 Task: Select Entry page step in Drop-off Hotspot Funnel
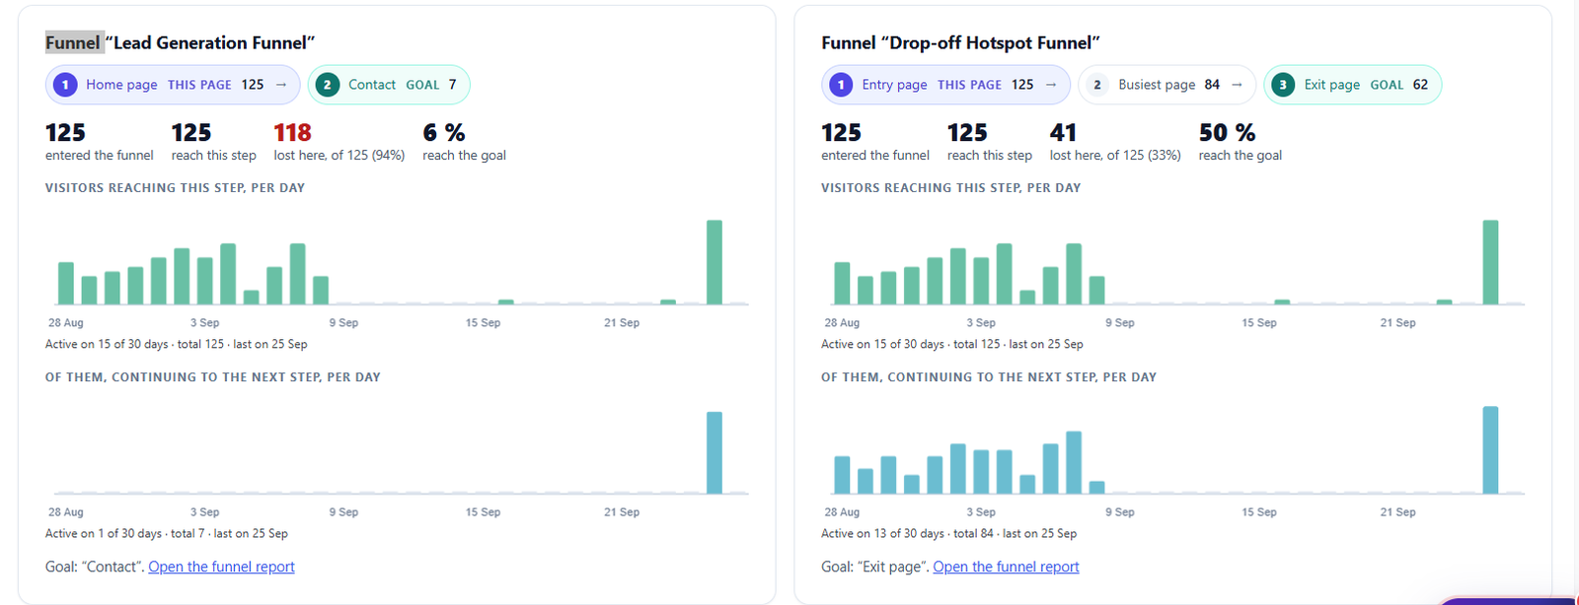coord(945,85)
